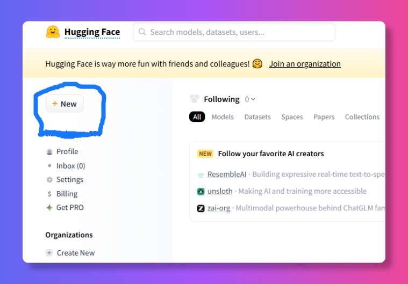Click the magnifying glass search icon
The width and height of the screenshot is (408, 284).
pyautogui.click(x=142, y=32)
